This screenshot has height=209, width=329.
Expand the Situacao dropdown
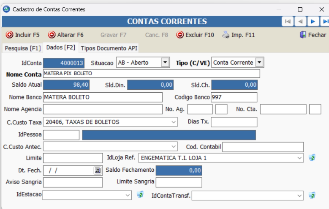[x=165, y=63]
